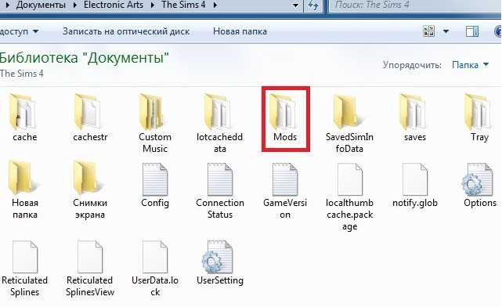The width and height of the screenshot is (502, 307).
Task: Expand the arrow before Документы breadcrumb
Action: pyautogui.click(x=8, y=5)
